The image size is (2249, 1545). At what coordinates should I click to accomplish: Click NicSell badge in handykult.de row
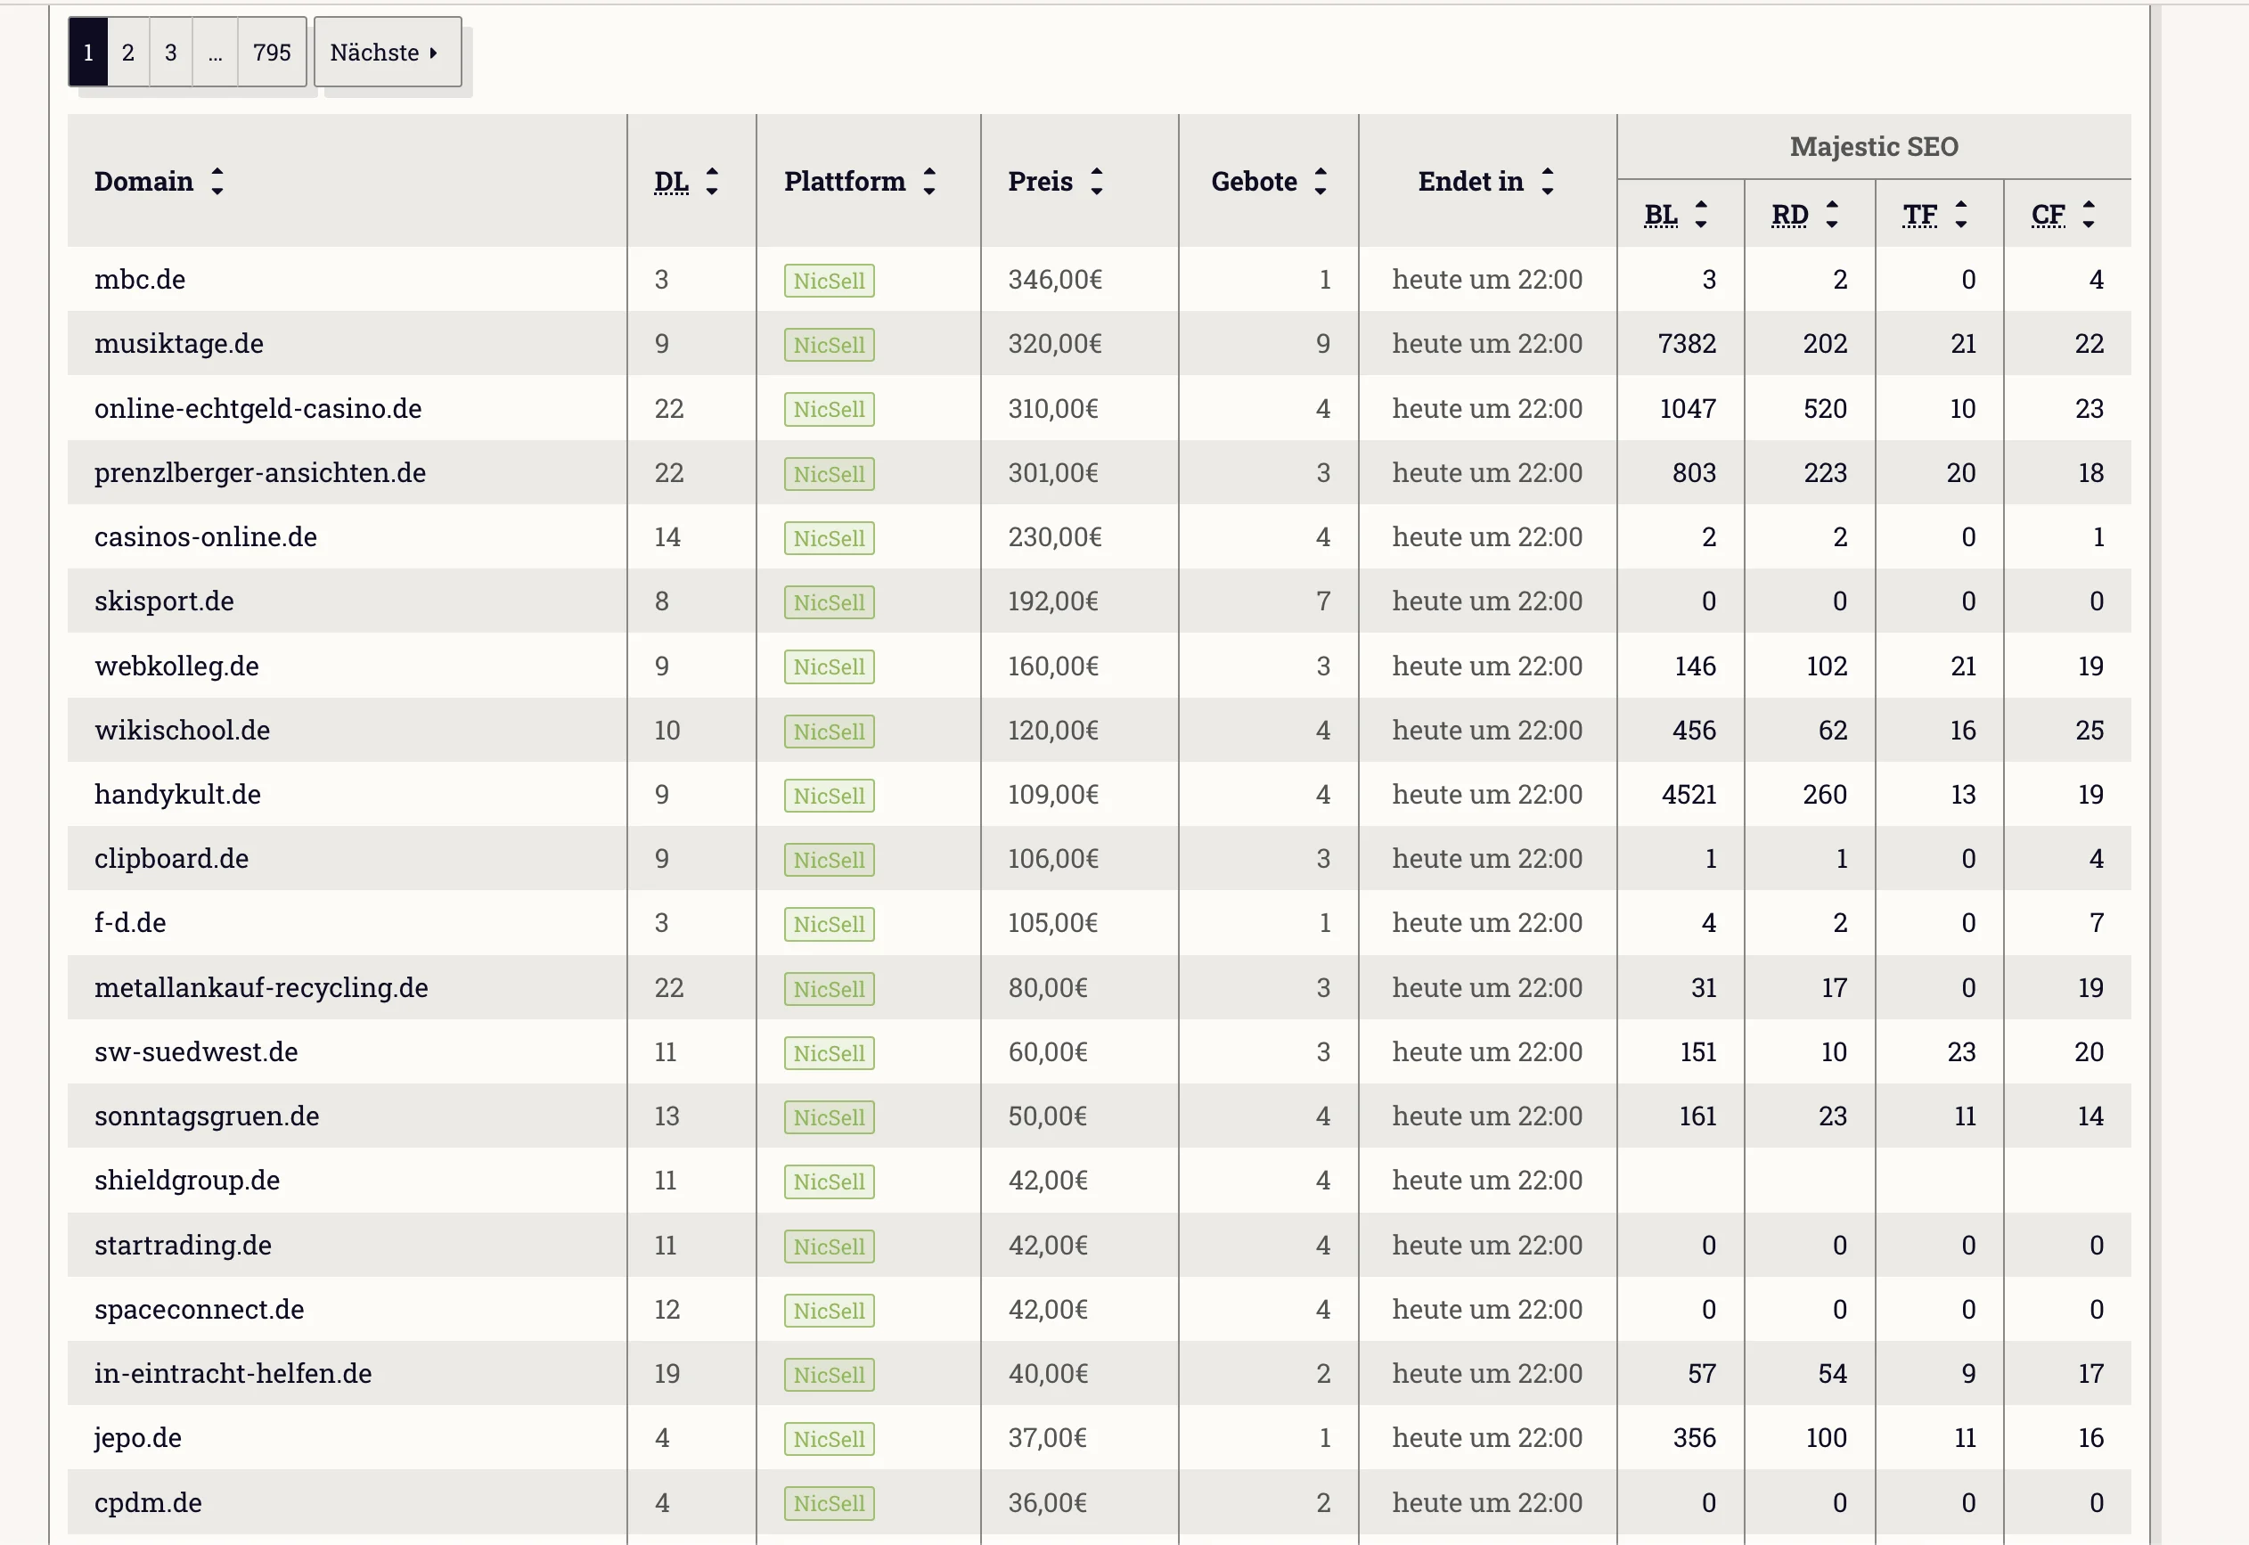click(829, 796)
